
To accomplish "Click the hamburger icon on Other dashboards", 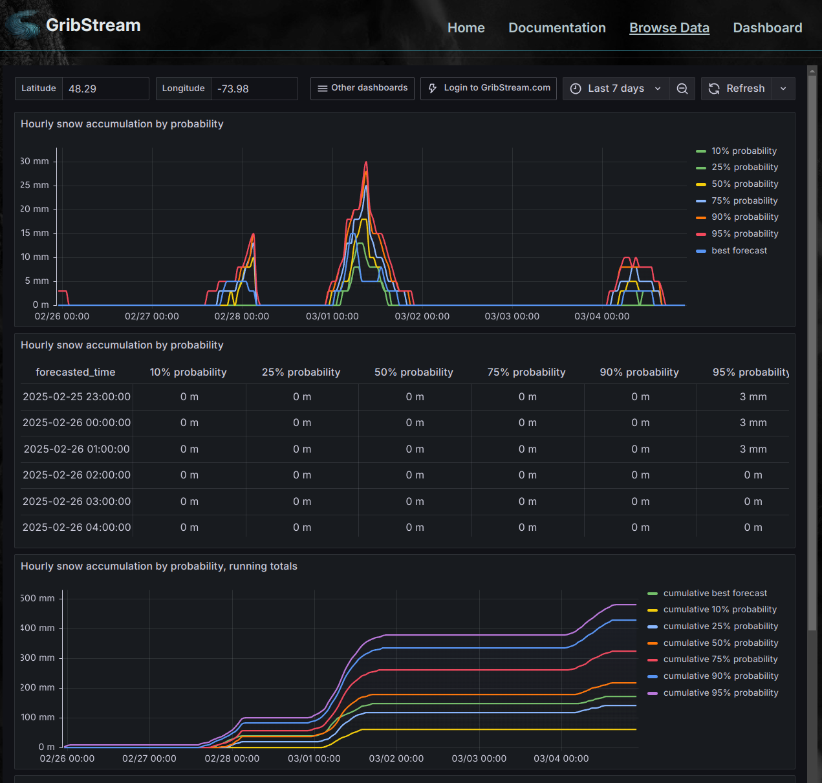I will coord(322,89).
